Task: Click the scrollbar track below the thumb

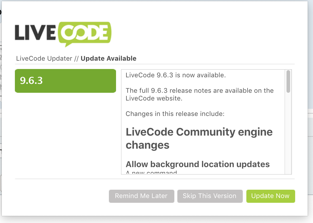Action: pyautogui.click(x=288, y=134)
